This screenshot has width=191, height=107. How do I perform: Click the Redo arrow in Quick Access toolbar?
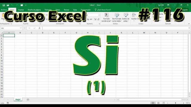pyautogui.click(x=17, y=5)
